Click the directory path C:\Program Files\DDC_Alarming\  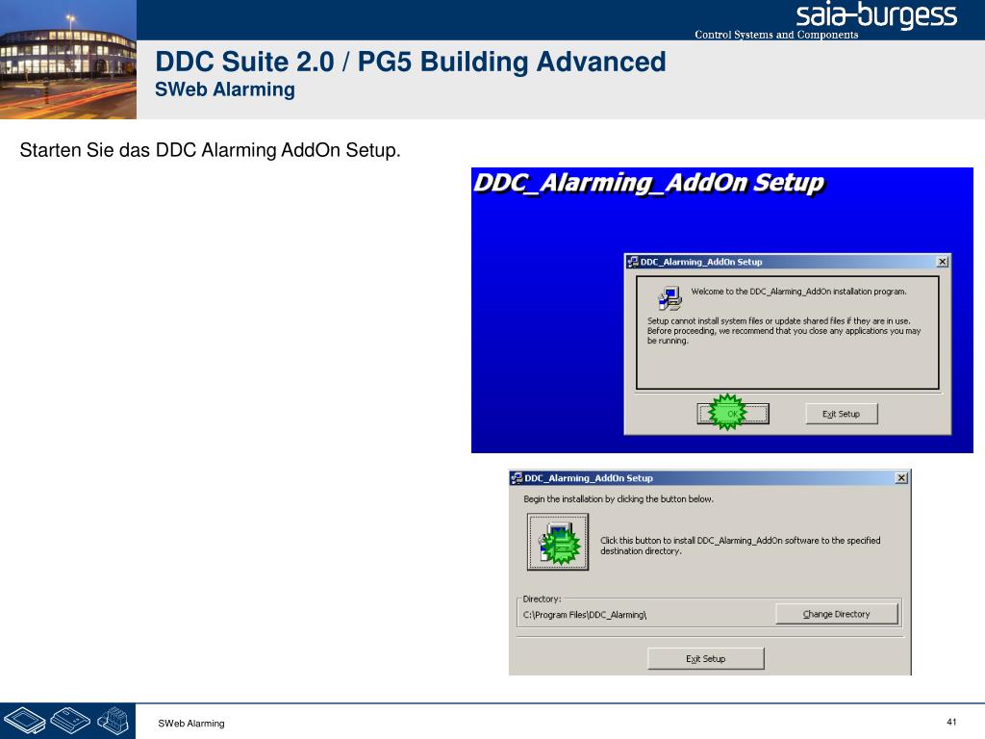584,615
